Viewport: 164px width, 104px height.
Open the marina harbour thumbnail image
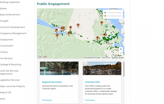click(x=102, y=68)
